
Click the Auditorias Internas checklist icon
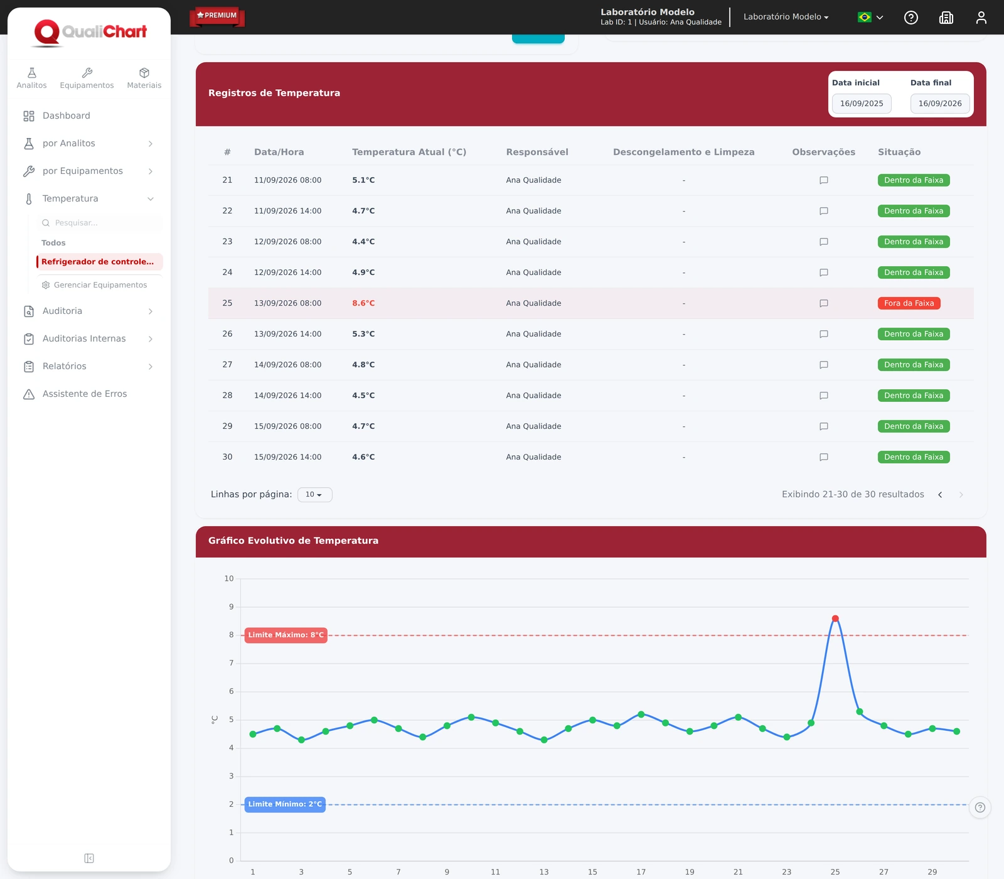(x=29, y=339)
